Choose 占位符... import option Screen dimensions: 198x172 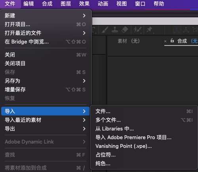pyautogui.click(x=144, y=155)
